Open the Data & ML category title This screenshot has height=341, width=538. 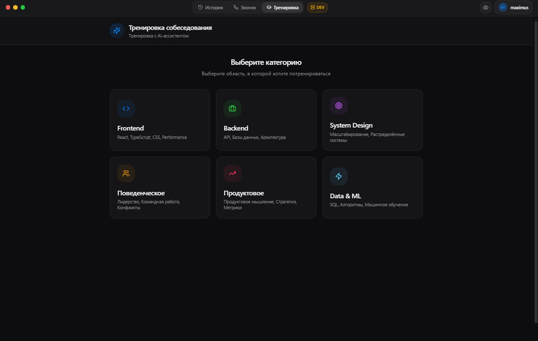point(345,196)
